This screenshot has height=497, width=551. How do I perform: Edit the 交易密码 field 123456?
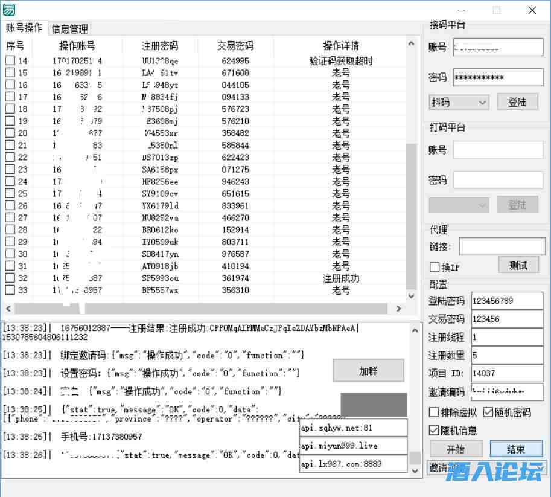[x=507, y=319]
